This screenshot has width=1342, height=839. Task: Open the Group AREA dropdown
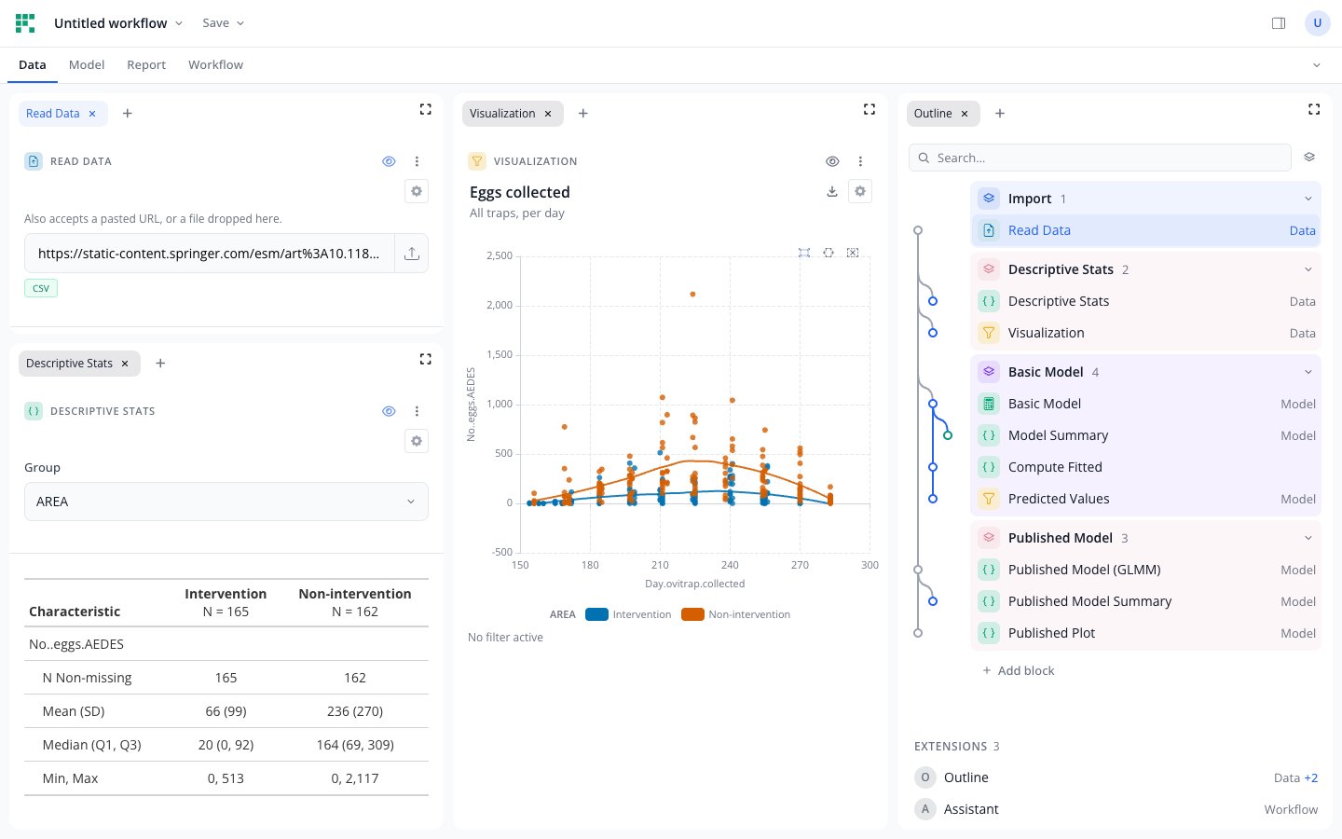[226, 502]
